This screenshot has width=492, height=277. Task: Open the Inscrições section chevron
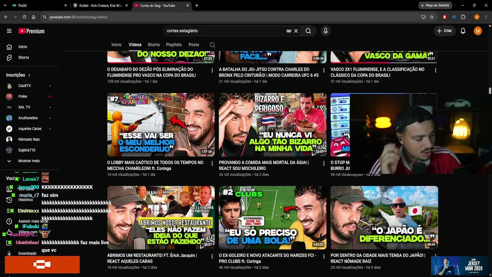coord(29,75)
